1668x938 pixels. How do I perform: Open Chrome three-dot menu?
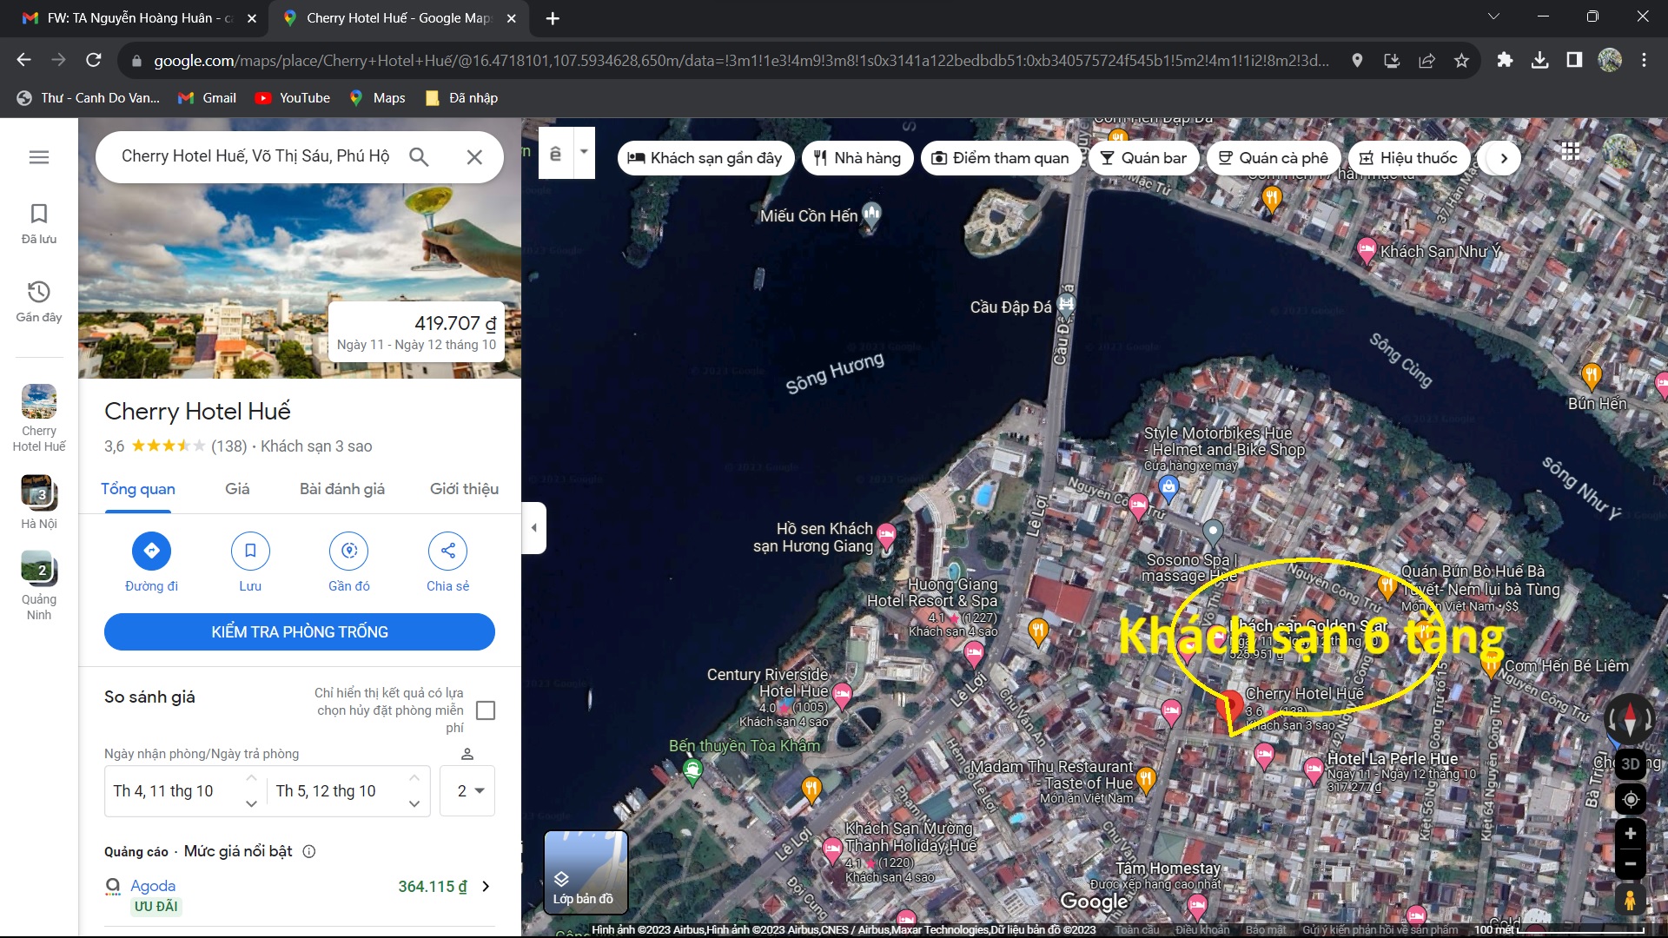pos(1644,60)
